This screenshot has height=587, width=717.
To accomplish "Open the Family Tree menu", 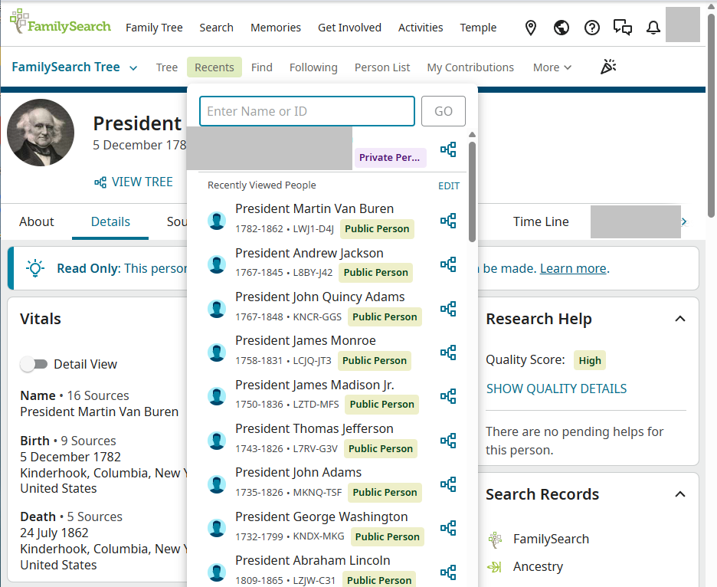I will click(x=154, y=28).
